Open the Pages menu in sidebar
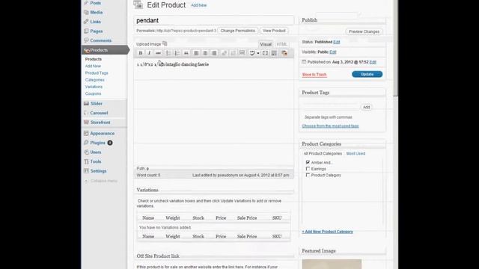Screen dimensions: 479x269 [x=97, y=31]
